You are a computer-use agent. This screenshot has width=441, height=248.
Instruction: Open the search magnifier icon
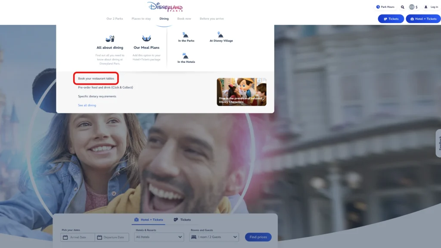coord(403,7)
